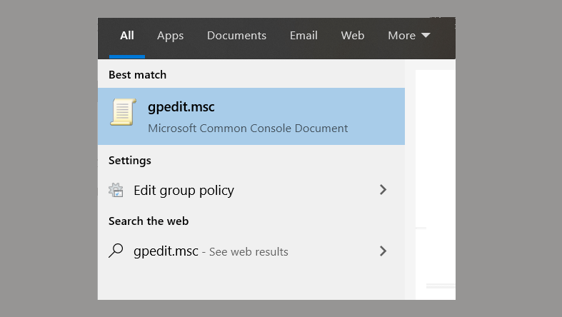The width and height of the screenshot is (562, 317).
Task: Click the Microsoft Common Console Document subtitle
Action: point(248,129)
